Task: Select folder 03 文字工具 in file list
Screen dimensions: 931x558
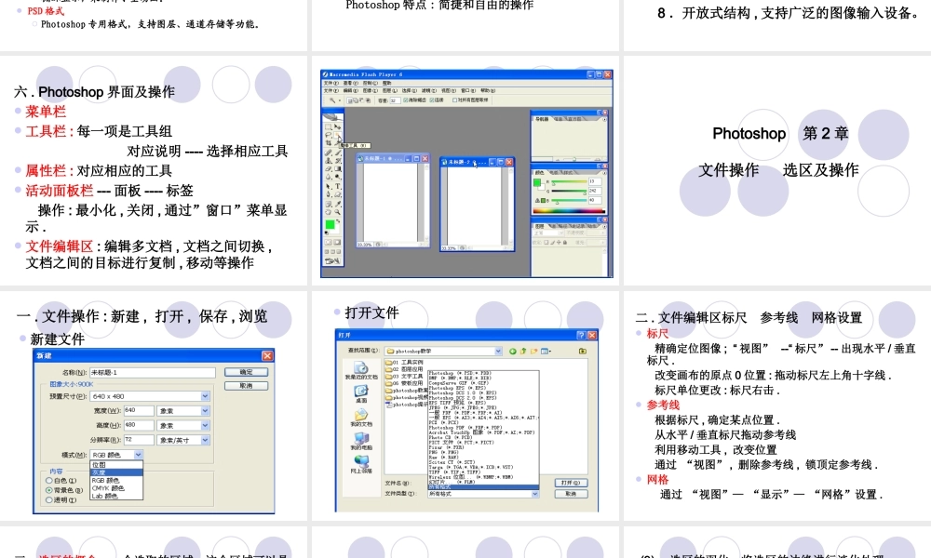Action: pyautogui.click(x=404, y=376)
